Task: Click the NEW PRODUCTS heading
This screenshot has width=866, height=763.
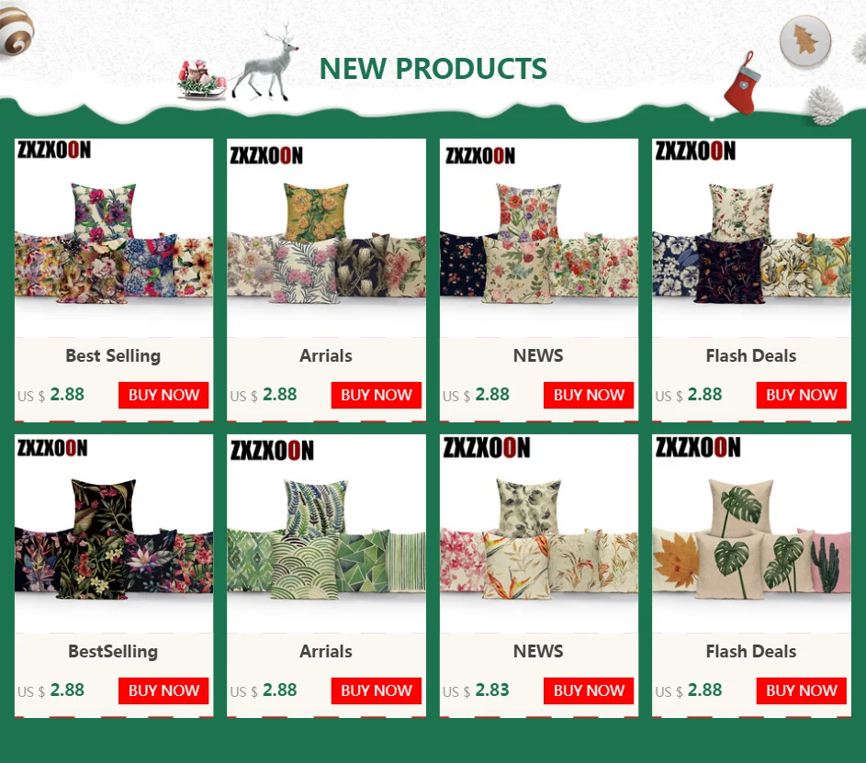Action: 433,69
